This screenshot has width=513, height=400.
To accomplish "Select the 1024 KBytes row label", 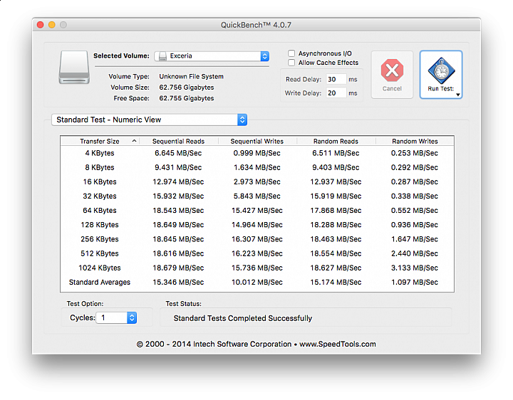I will (x=100, y=268).
